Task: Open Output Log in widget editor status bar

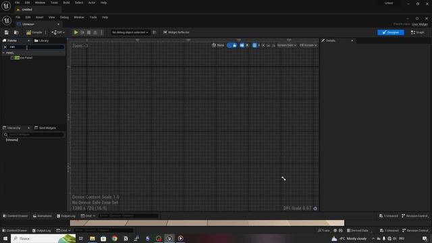Action: 66,216
